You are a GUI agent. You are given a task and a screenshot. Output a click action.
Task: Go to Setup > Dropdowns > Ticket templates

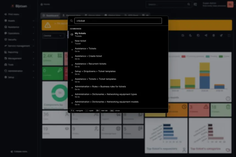118,72
